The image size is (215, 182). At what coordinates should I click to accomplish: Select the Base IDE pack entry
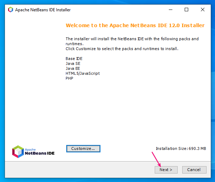[74, 59]
